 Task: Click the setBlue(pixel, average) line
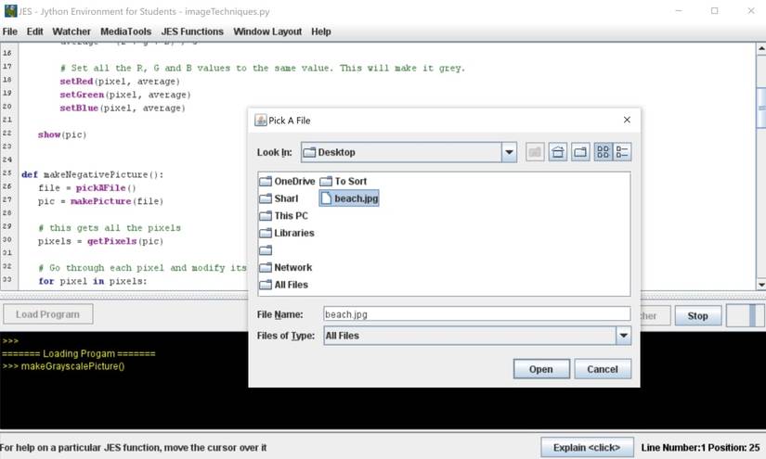click(123, 108)
